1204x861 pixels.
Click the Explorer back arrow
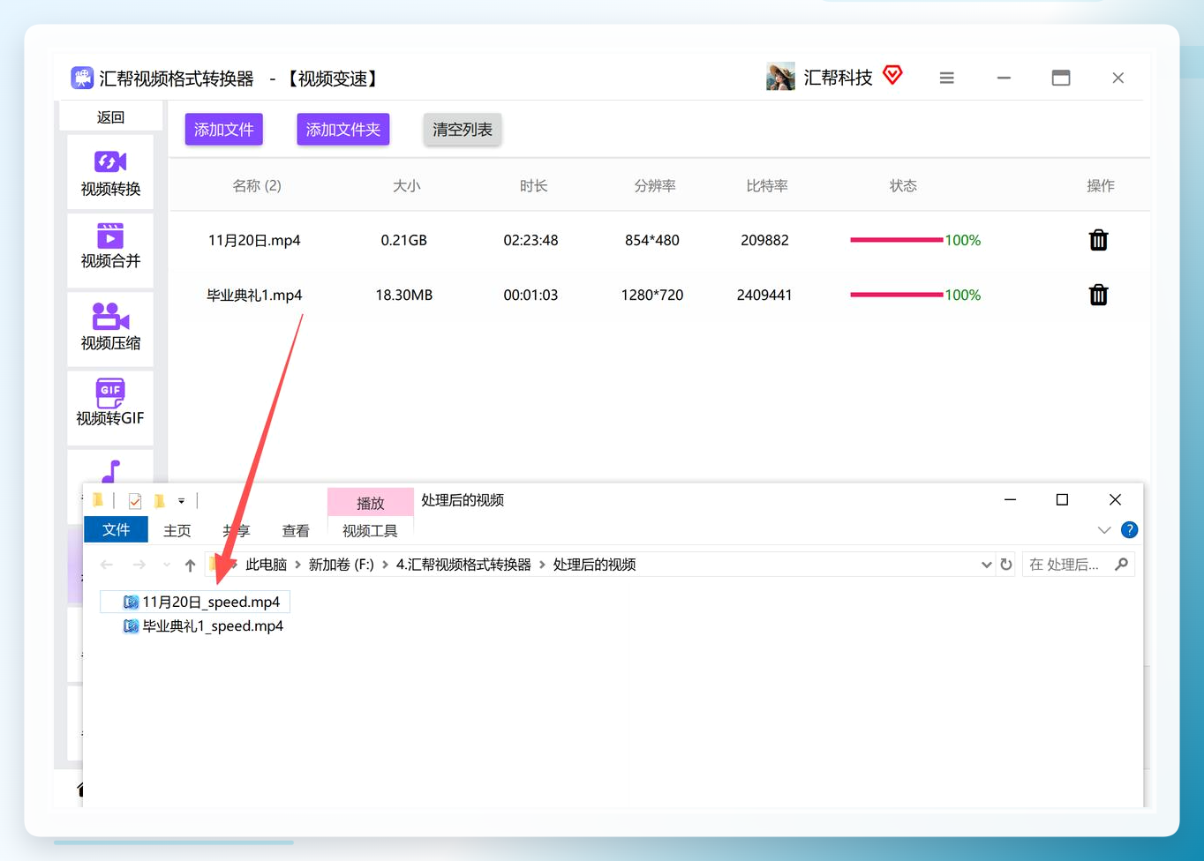[x=107, y=565]
